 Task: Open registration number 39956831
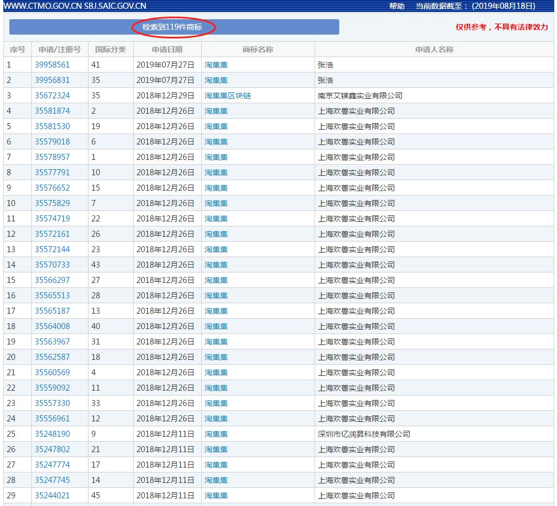[52, 80]
